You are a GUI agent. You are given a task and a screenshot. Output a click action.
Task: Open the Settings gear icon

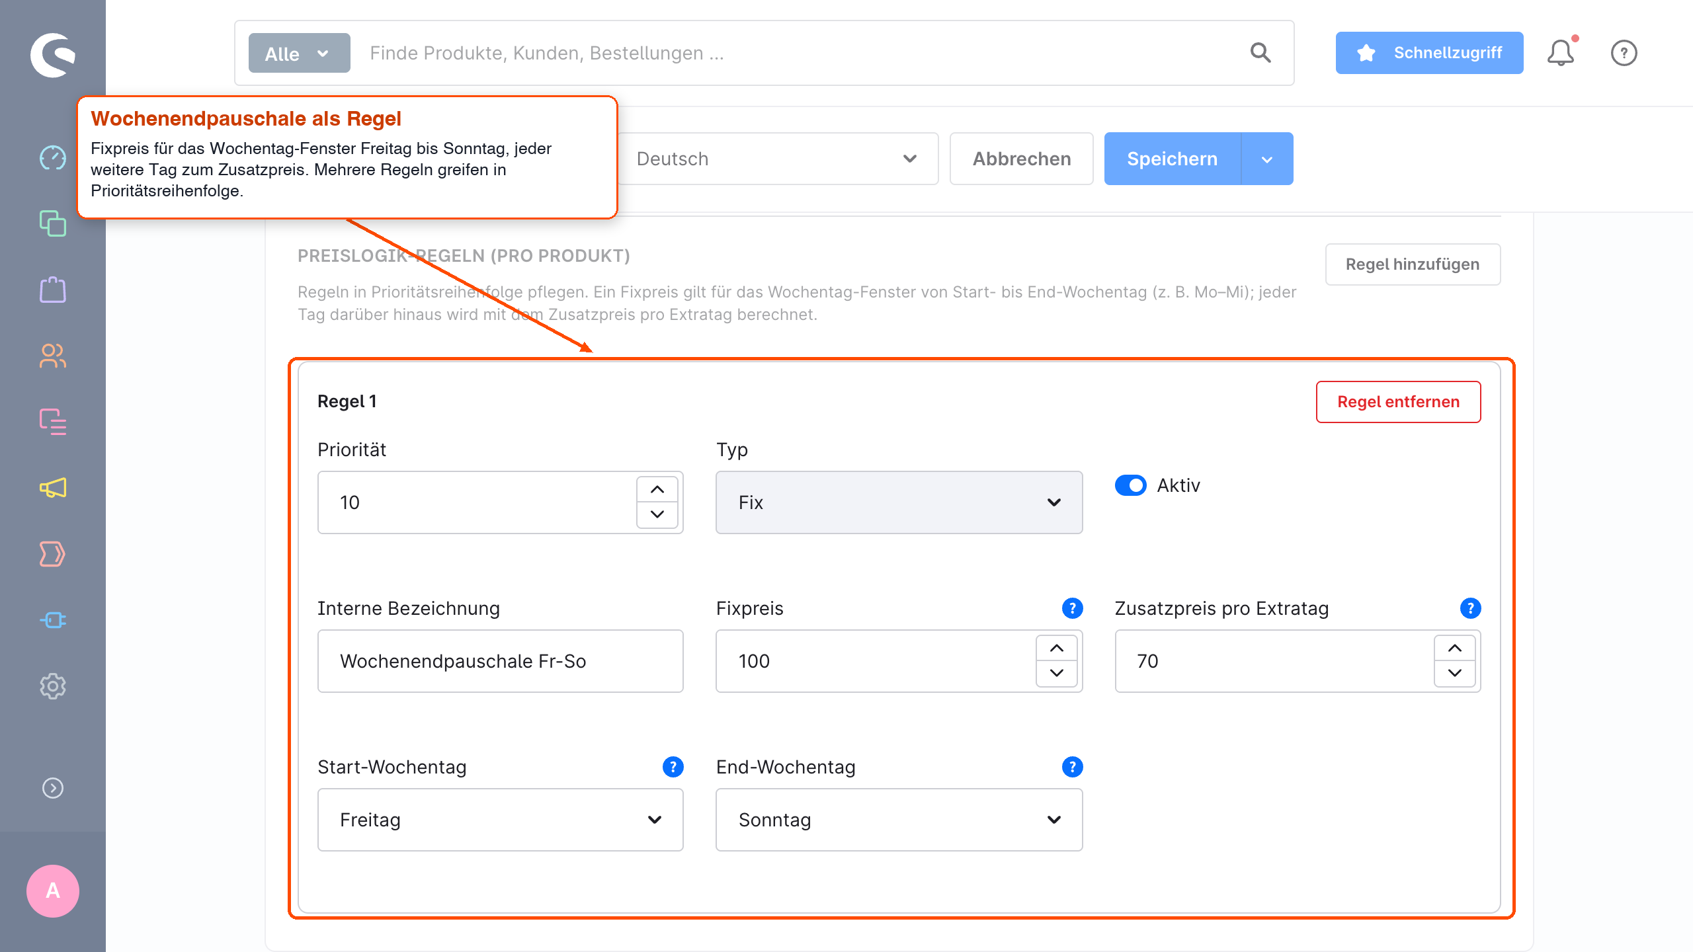tap(53, 686)
